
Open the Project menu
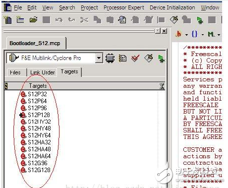click(x=89, y=7)
